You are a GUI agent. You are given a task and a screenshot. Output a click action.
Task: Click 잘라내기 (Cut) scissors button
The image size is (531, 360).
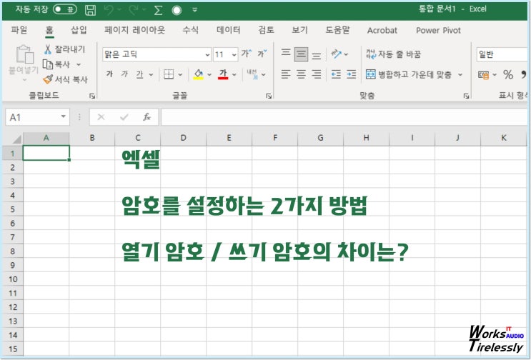(x=64, y=49)
